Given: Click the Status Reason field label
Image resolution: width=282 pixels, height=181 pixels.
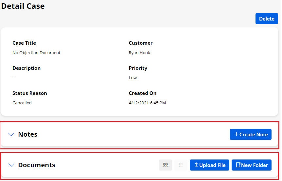Looking at the screenshot, I should point(30,93).
